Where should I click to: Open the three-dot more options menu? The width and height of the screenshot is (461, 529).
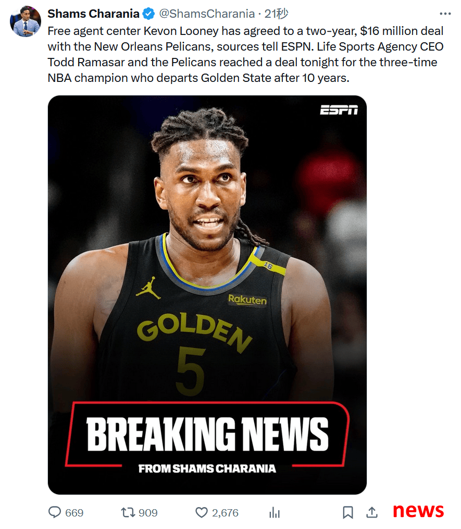pos(445,14)
